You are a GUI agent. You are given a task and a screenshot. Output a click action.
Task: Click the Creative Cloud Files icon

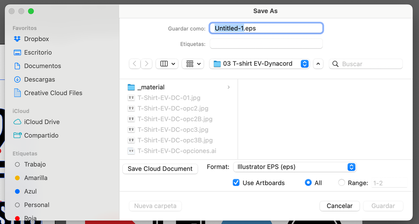point(17,93)
